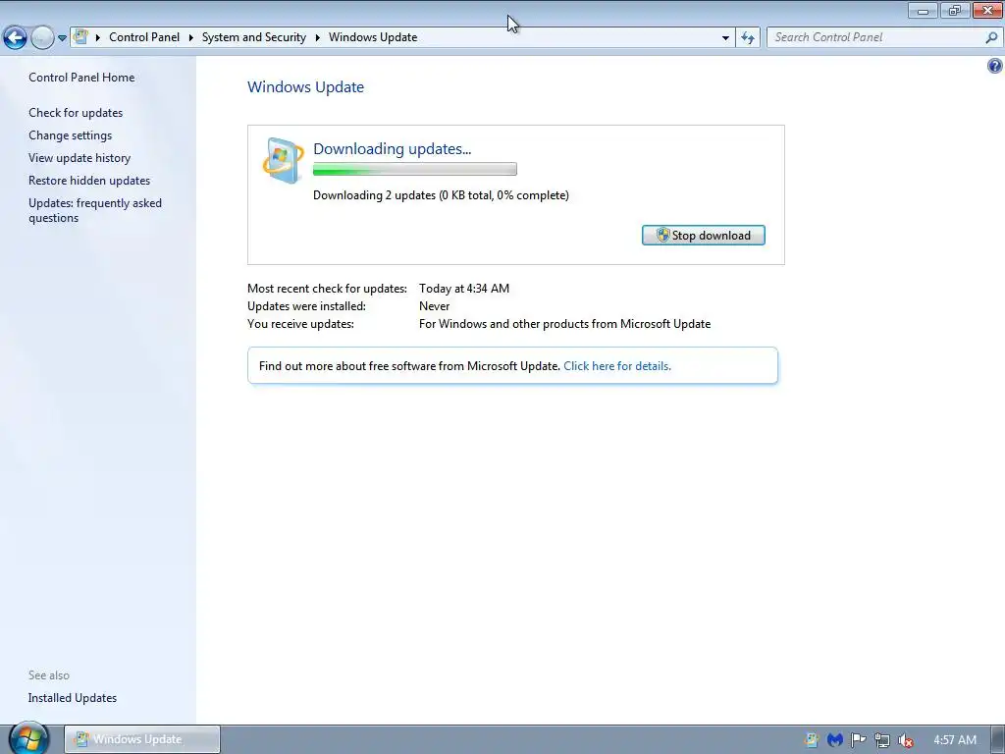The width and height of the screenshot is (1005, 754).
Task: Open Updates: frequently asked questions
Action: pos(95,210)
